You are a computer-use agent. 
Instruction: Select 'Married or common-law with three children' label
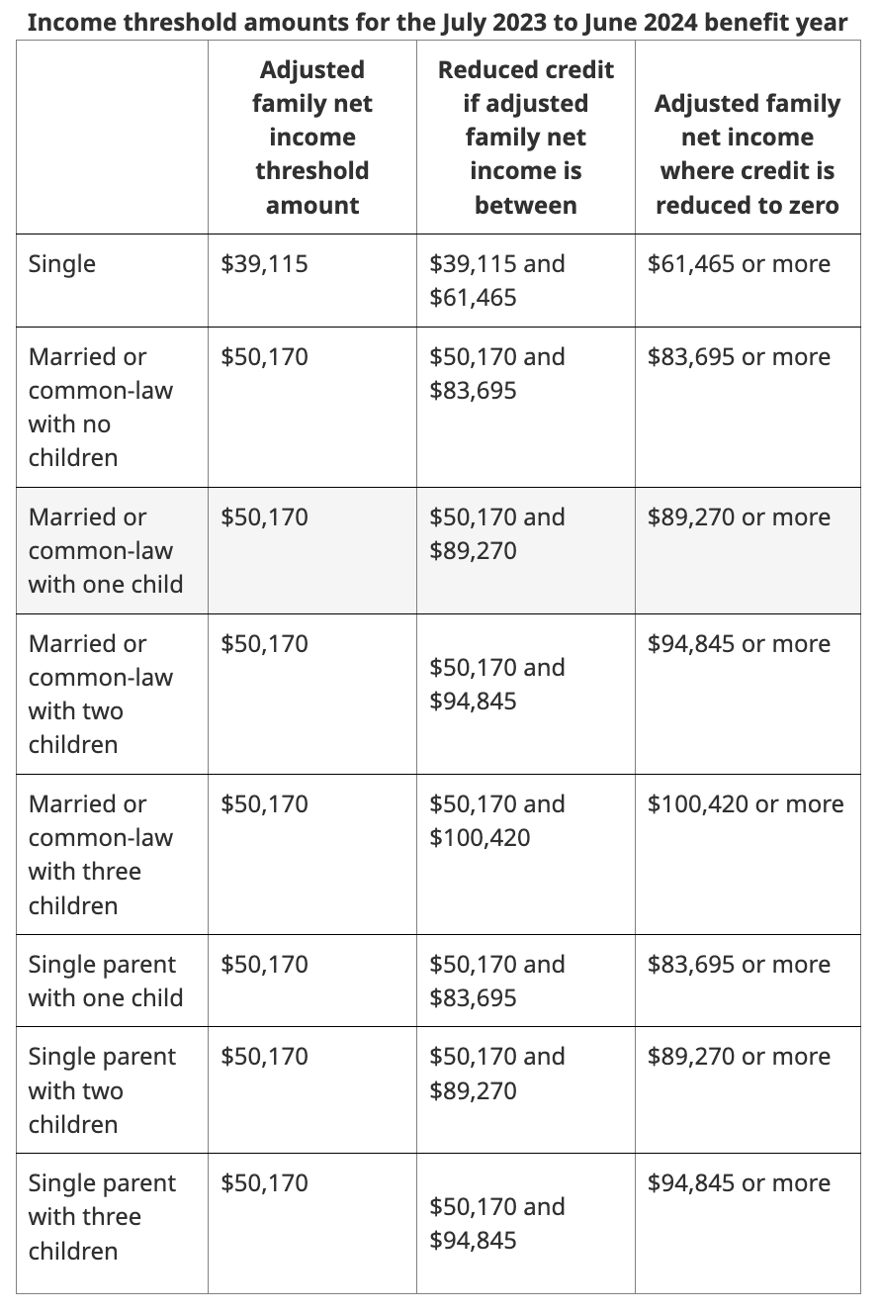[100, 855]
